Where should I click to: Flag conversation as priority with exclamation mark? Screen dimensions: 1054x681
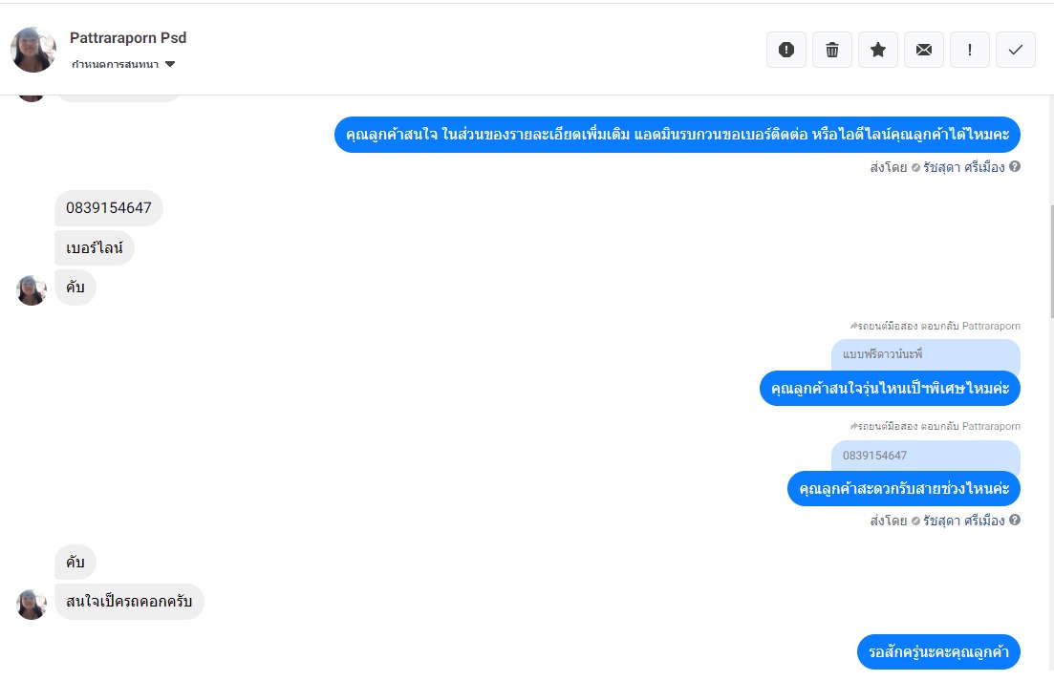[x=969, y=50]
